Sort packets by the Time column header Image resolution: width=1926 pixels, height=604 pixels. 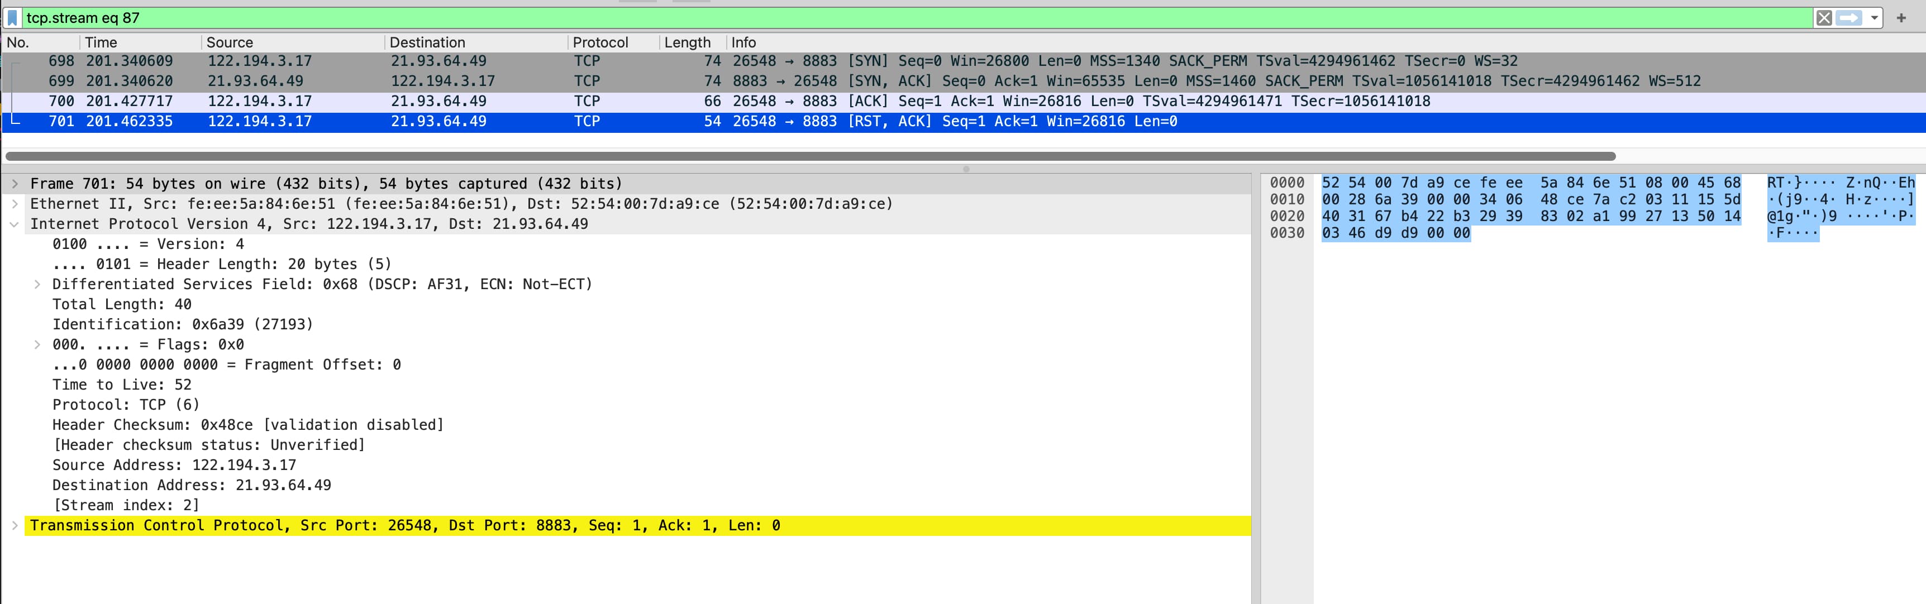click(x=101, y=42)
